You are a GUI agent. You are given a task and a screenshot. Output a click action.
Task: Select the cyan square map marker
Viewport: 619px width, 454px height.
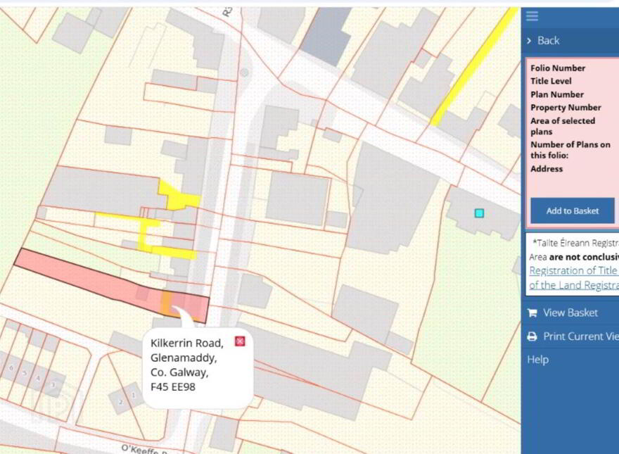(x=479, y=213)
